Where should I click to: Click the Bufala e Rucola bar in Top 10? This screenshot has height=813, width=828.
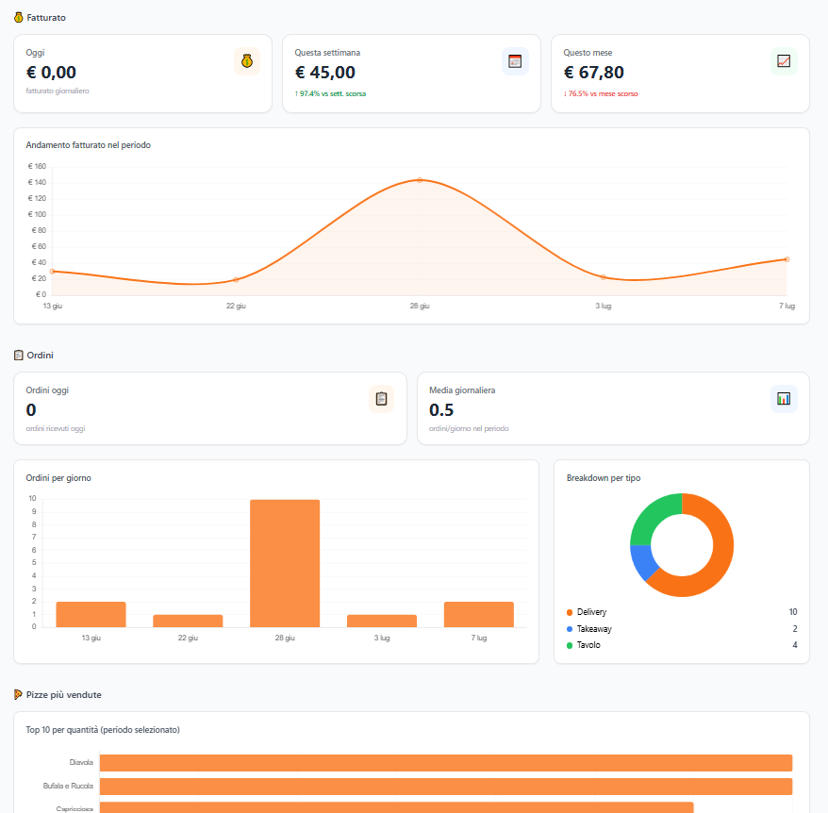pyautogui.click(x=446, y=786)
